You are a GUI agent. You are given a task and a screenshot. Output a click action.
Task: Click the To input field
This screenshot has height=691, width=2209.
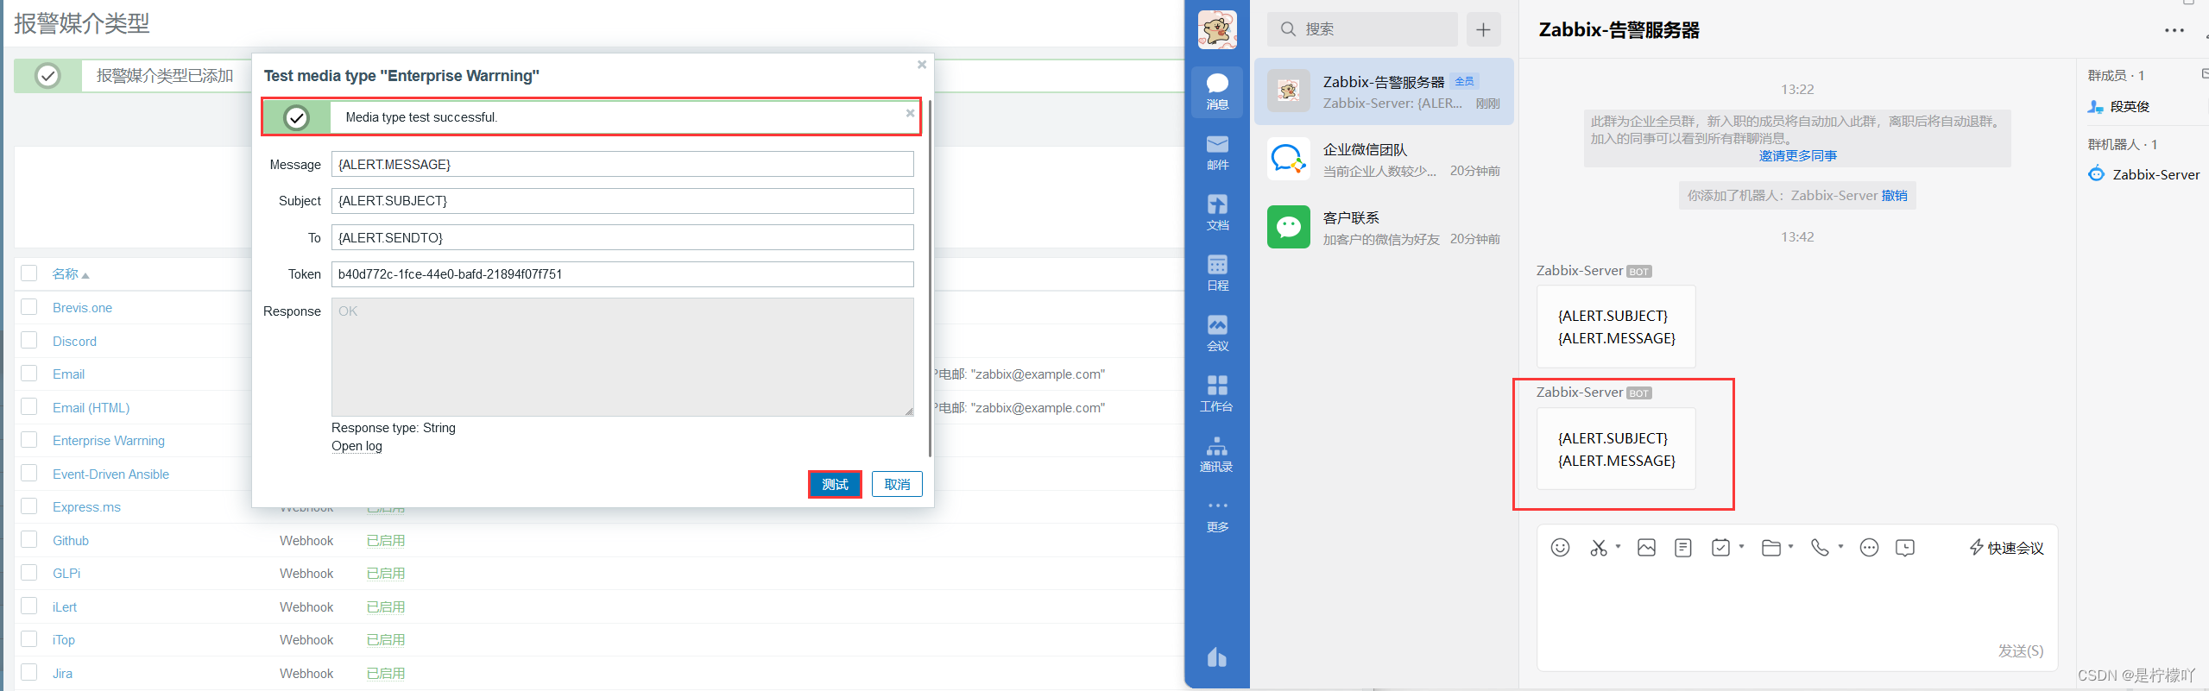click(x=622, y=237)
